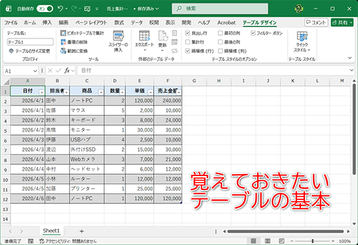Click the horizontal scrollbar thumb
This screenshot has height=245, width=358.
(285, 231)
